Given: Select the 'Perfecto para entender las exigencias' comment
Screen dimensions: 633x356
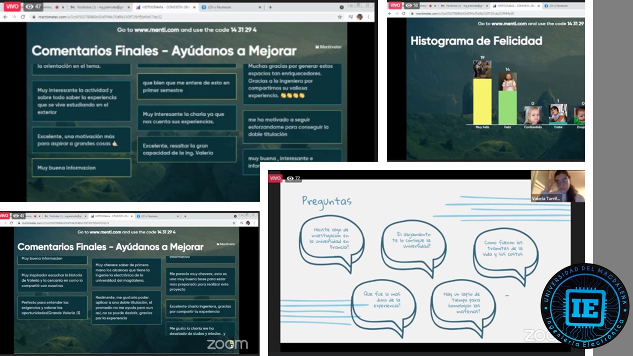Looking at the screenshot, I should (52, 308).
